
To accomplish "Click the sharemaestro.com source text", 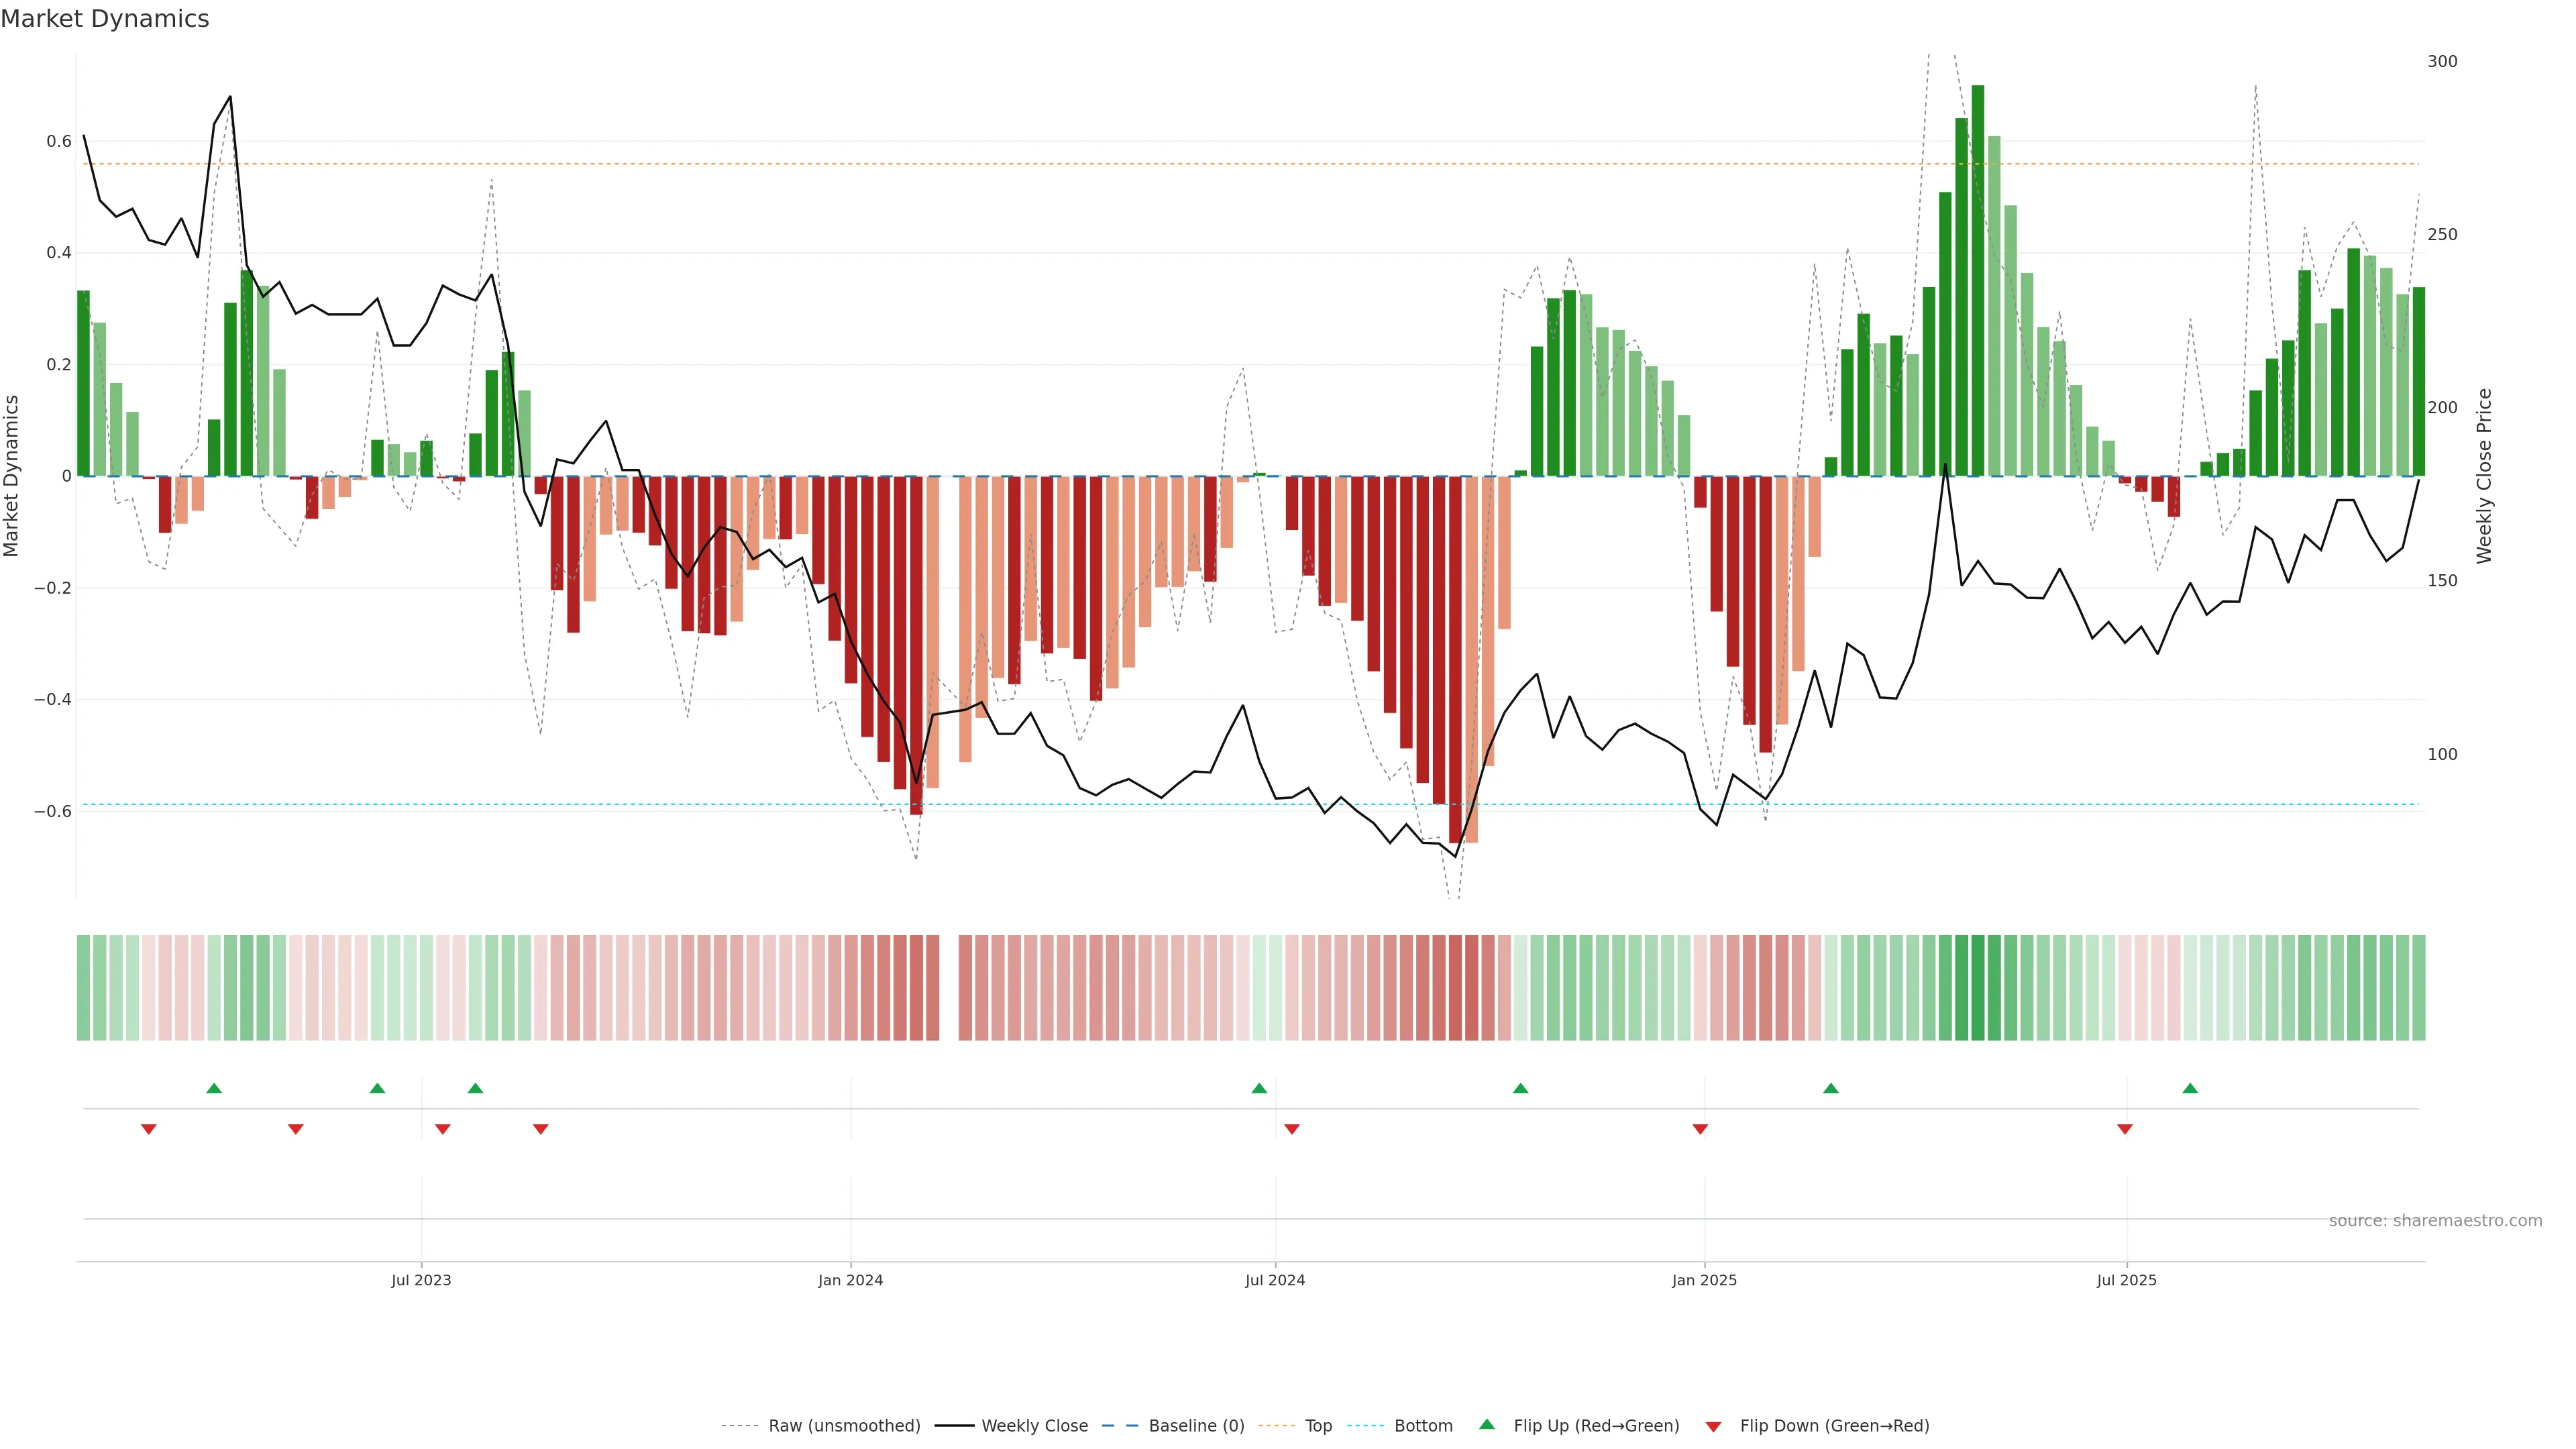I will (x=2435, y=1221).
